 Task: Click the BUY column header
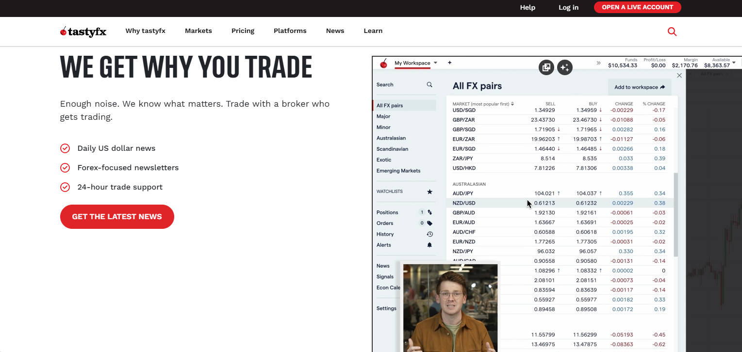593,104
